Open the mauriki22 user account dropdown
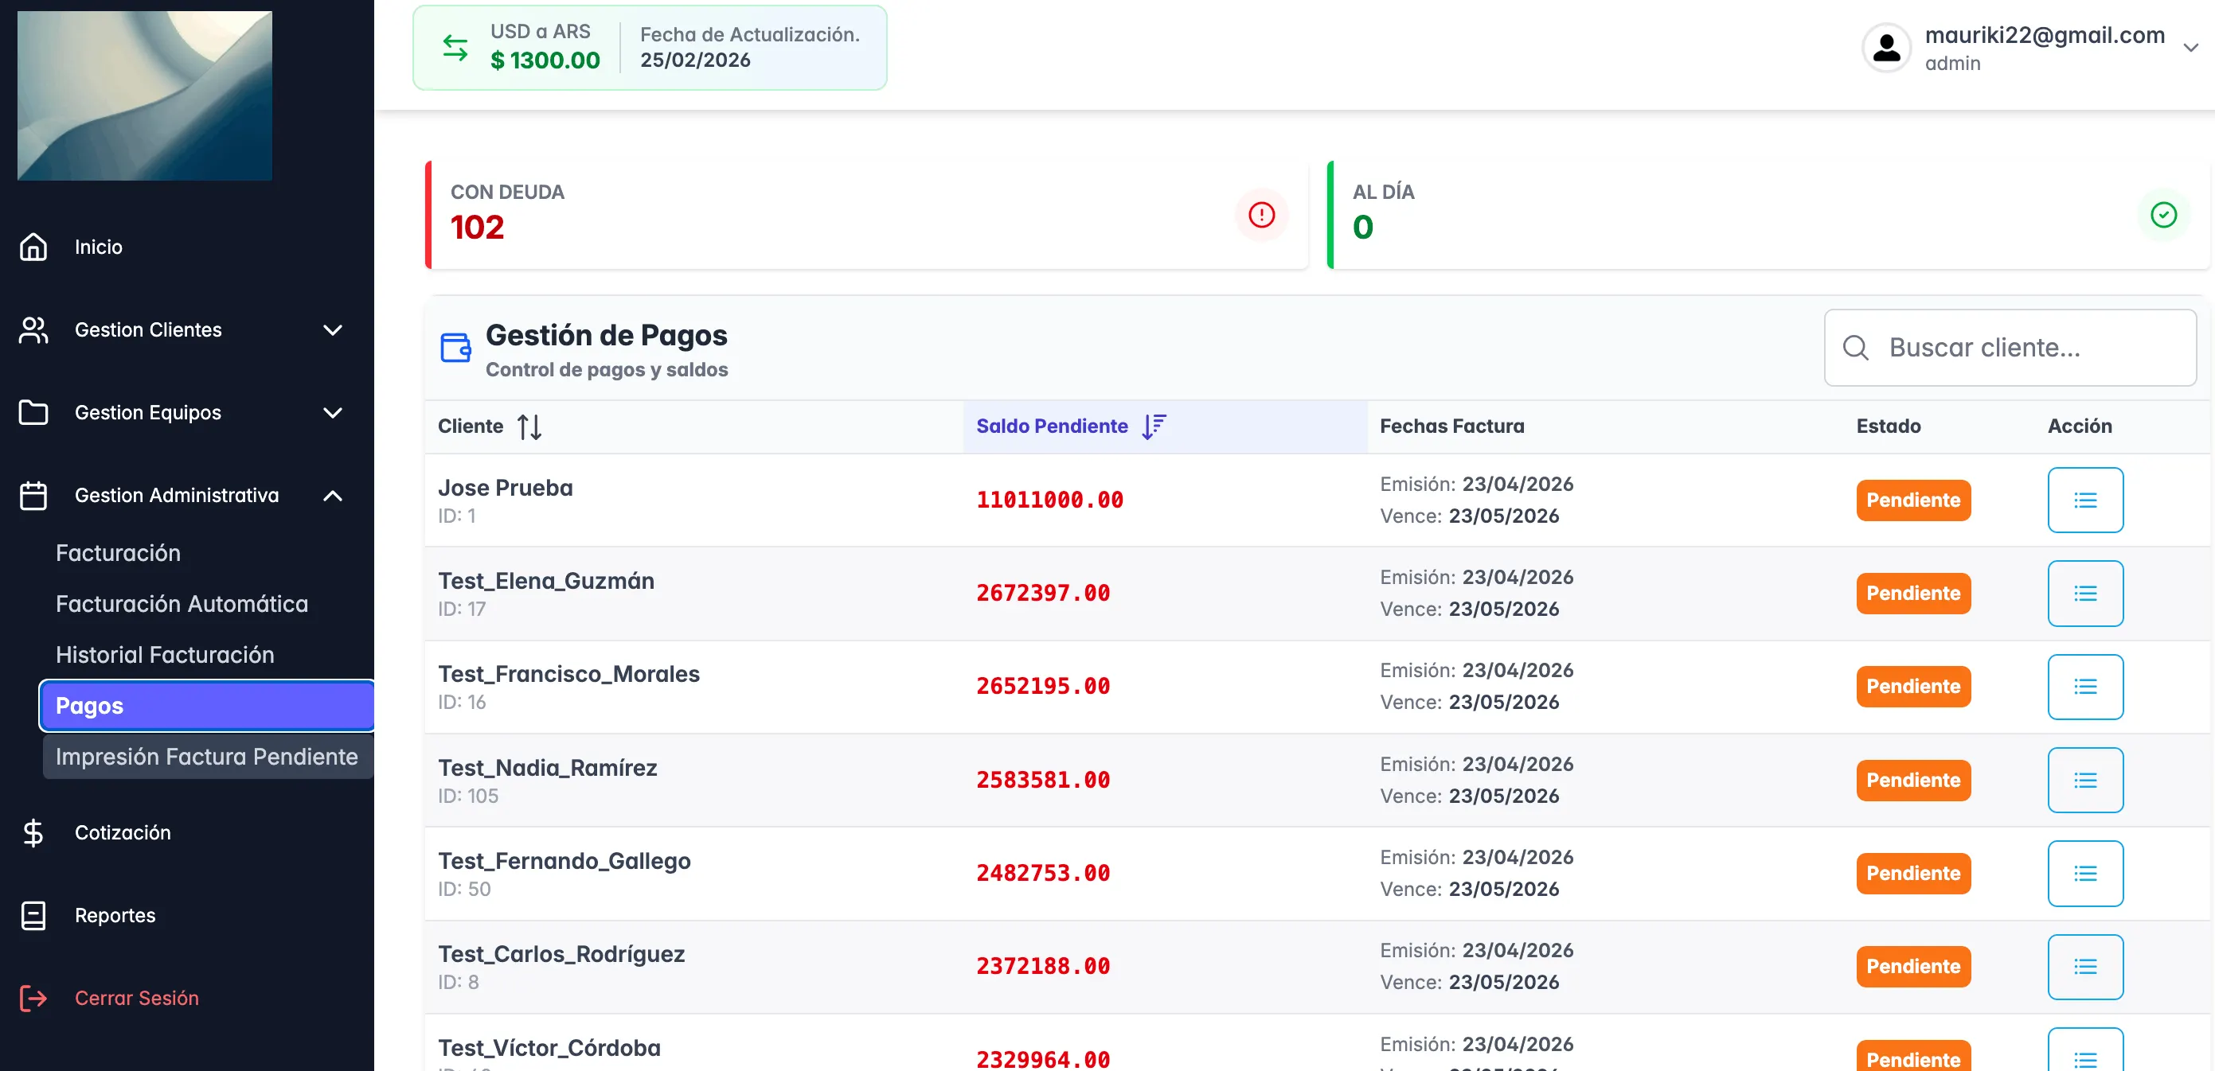The image size is (2215, 1071). [2190, 48]
